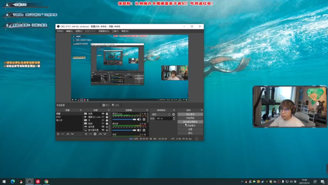The image size is (328, 185).
Task: Toggle visibility of 电脑 source
Action: pos(103,123)
